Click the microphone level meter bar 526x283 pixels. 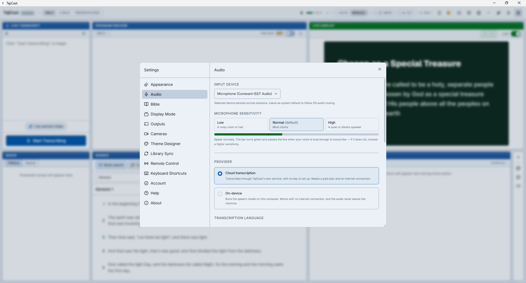296,134
